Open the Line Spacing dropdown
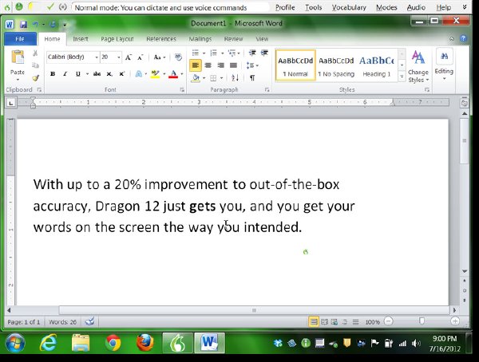Screen dimensions: 479x362 click(252, 65)
